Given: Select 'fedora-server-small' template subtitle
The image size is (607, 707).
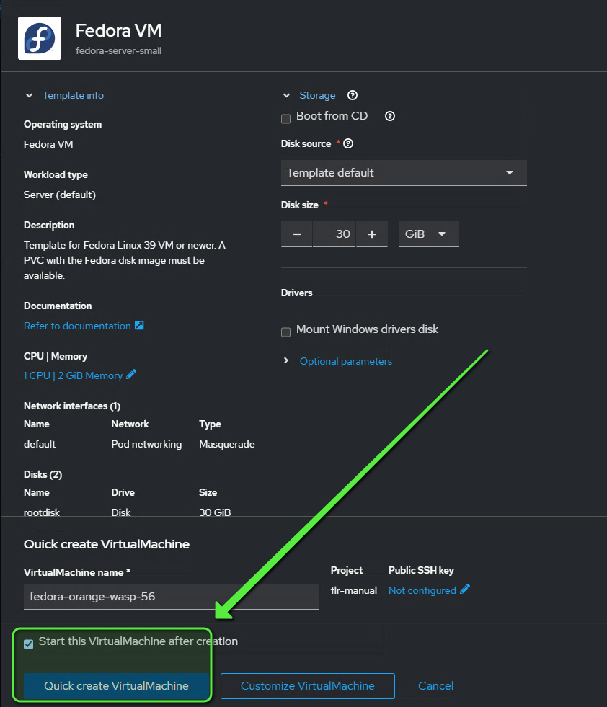Looking at the screenshot, I should tap(119, 51).
